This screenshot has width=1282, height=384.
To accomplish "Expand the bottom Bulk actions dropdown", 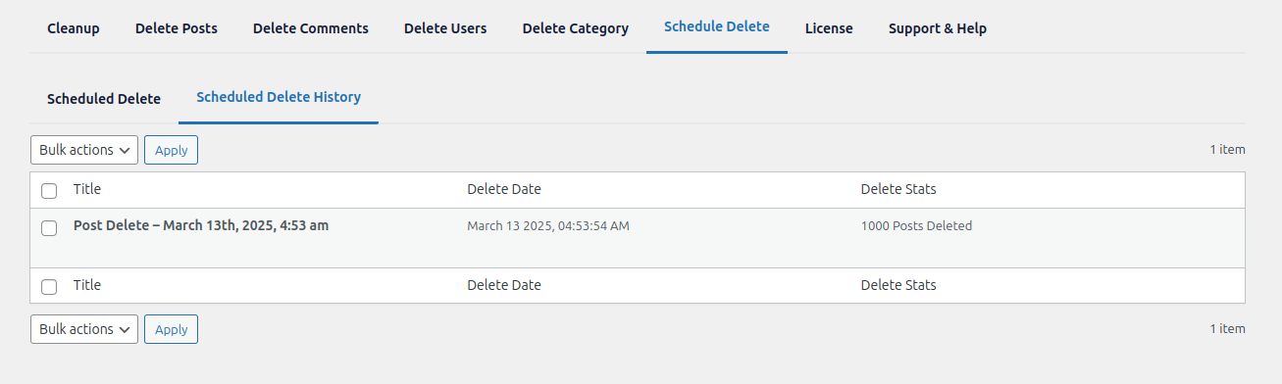I will (84, 329).
